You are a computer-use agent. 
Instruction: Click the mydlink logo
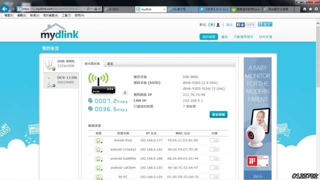pos(59,31)
